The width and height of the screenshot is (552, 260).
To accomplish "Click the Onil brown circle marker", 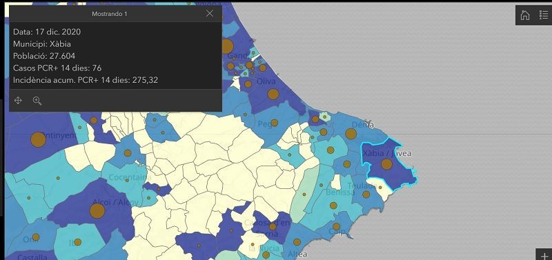I will click(x=36, y=237).
